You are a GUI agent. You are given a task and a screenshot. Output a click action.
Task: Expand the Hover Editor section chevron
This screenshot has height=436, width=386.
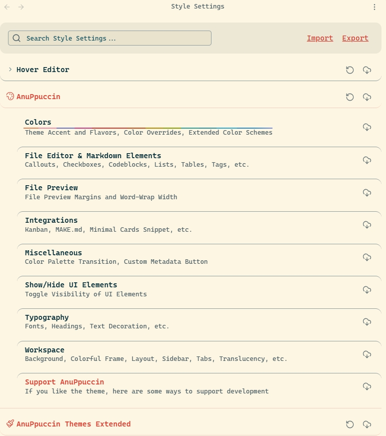(x=10, y=69)
